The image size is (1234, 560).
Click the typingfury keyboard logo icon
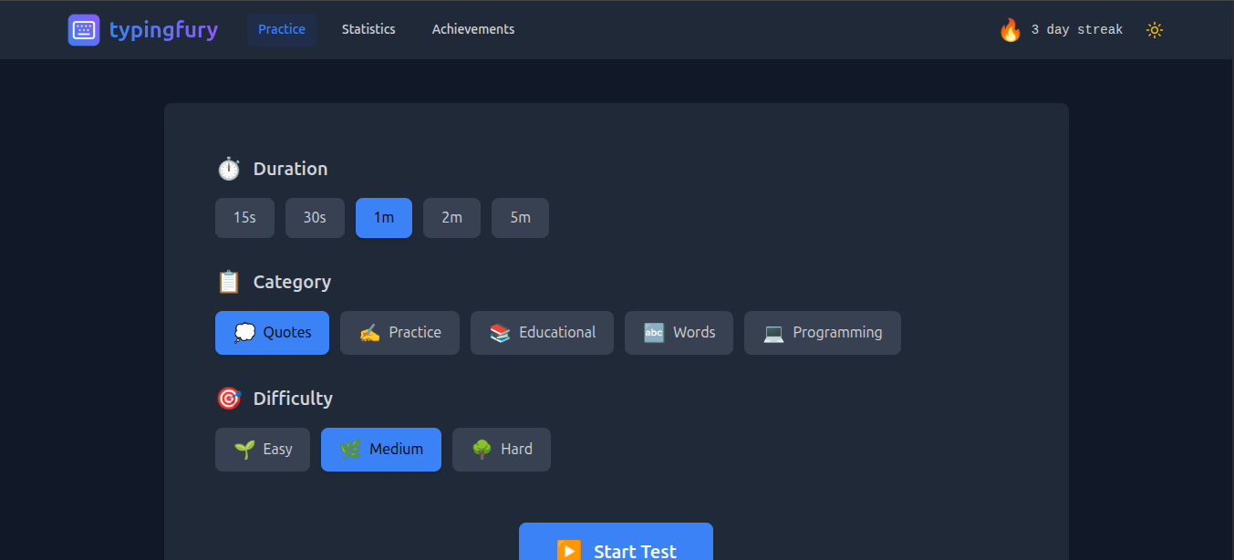pos(84,30)
